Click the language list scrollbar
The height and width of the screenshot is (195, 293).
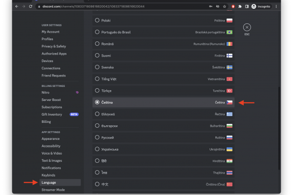279,128
